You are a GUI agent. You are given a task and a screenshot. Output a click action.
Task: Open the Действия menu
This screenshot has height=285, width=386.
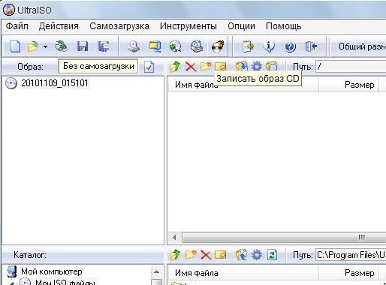[x=59, y=26]
